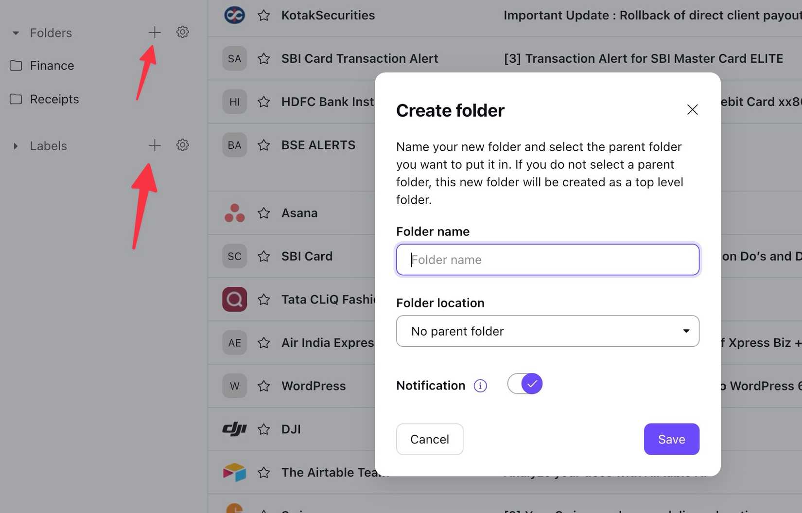Screen dimensions: 802x513
Task: Click the plus icon to create a folder
Action: (x=154, y=32)
